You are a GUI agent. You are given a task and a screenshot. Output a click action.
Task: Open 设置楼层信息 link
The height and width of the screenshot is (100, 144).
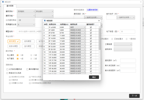(x=92, y=10)
